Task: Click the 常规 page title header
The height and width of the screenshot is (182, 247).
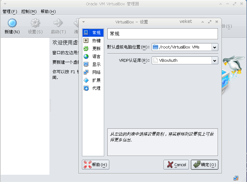Action: [163, 34]
